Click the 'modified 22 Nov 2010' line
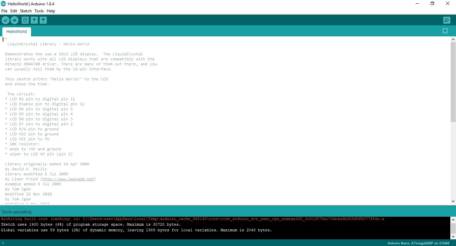The width and height of the screenshot is (456, 246). tap(28, 194)
